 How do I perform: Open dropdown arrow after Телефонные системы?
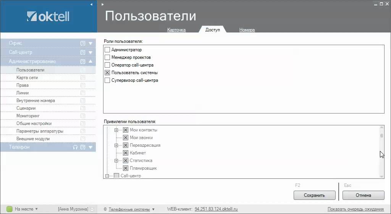coord(153,209)
